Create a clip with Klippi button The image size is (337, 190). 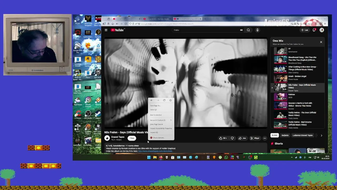coord(255,138)
